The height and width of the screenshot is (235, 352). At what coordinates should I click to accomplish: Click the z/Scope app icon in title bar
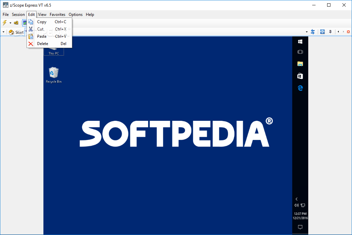pos(6,5)
